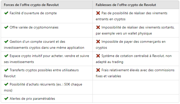Click the text fixes et variables
This screenshot has width=180, height=104.
108,76
